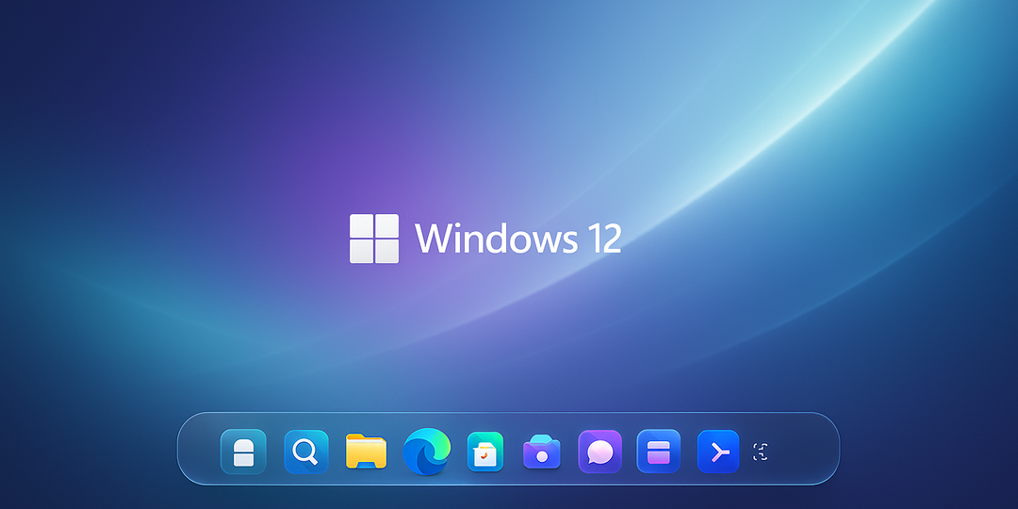Open the white widgets icon in the dock

(243, 452)
